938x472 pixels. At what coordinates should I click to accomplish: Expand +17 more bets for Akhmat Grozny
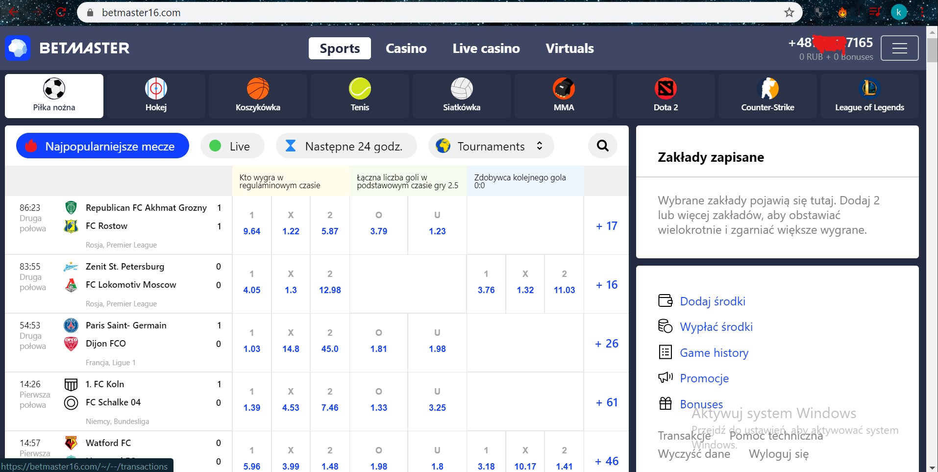(606, 226)
